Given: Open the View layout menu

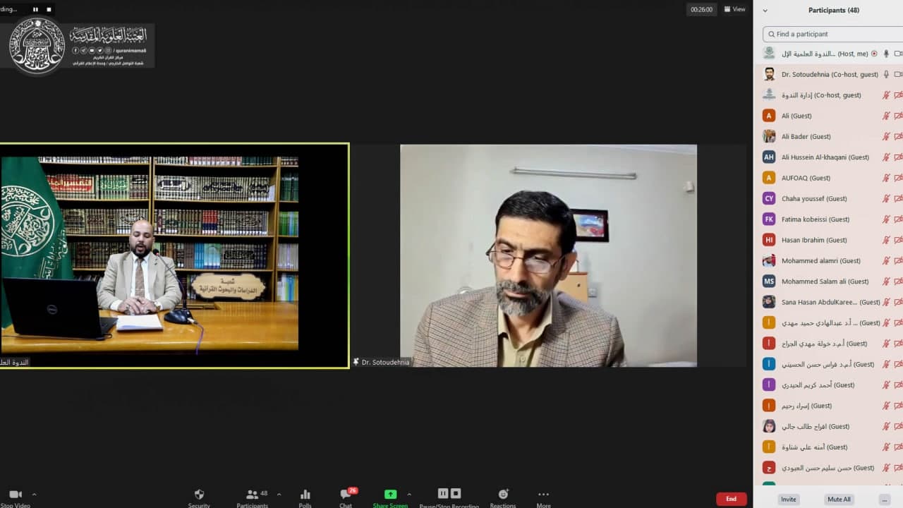Looking at the screenshot, I should point(734,9).
